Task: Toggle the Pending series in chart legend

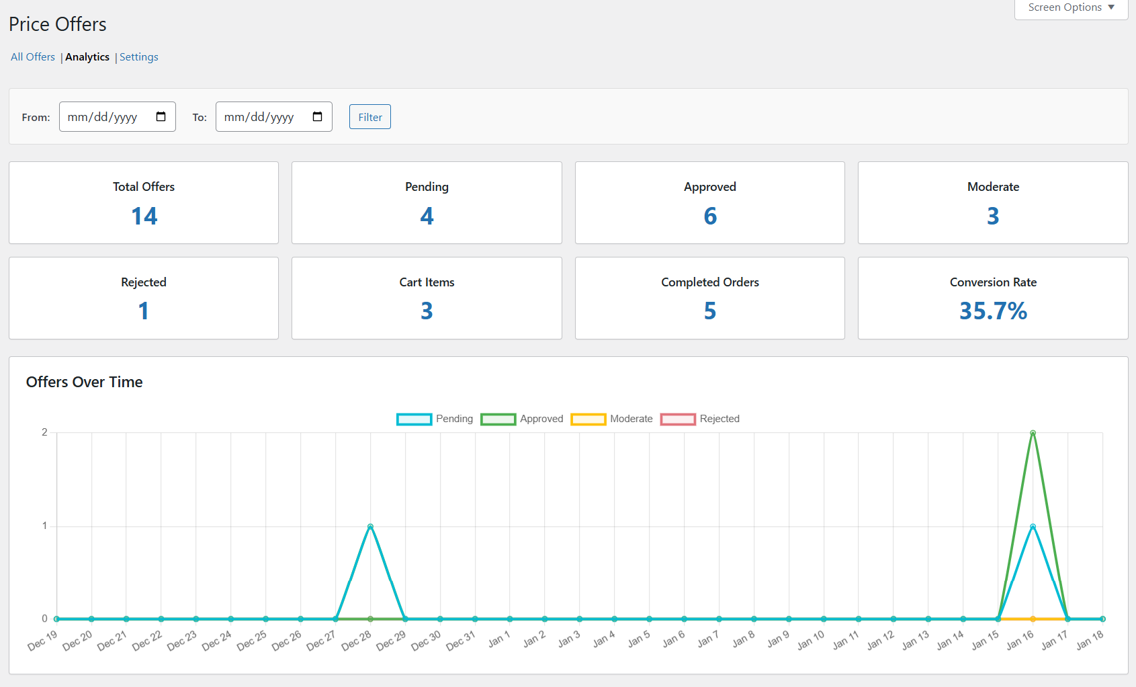Action: [x=435, y=419]
